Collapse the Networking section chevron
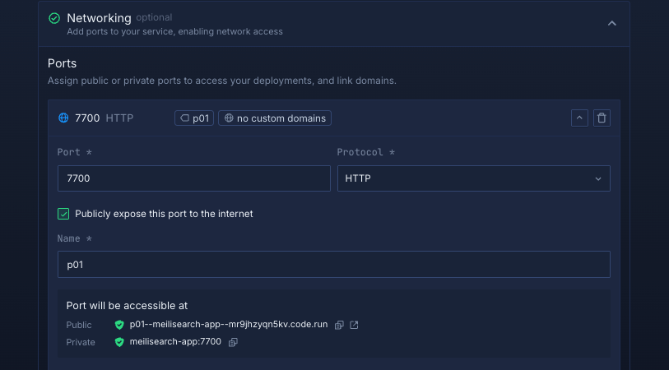Screen dimensions: 669x370 [x=611, y=24]
